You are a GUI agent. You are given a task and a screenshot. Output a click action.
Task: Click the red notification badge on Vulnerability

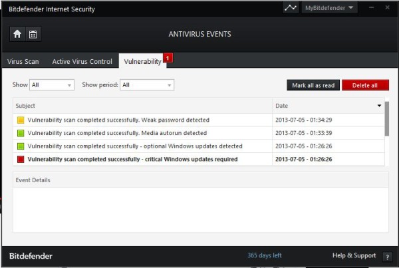pos(168,58)
